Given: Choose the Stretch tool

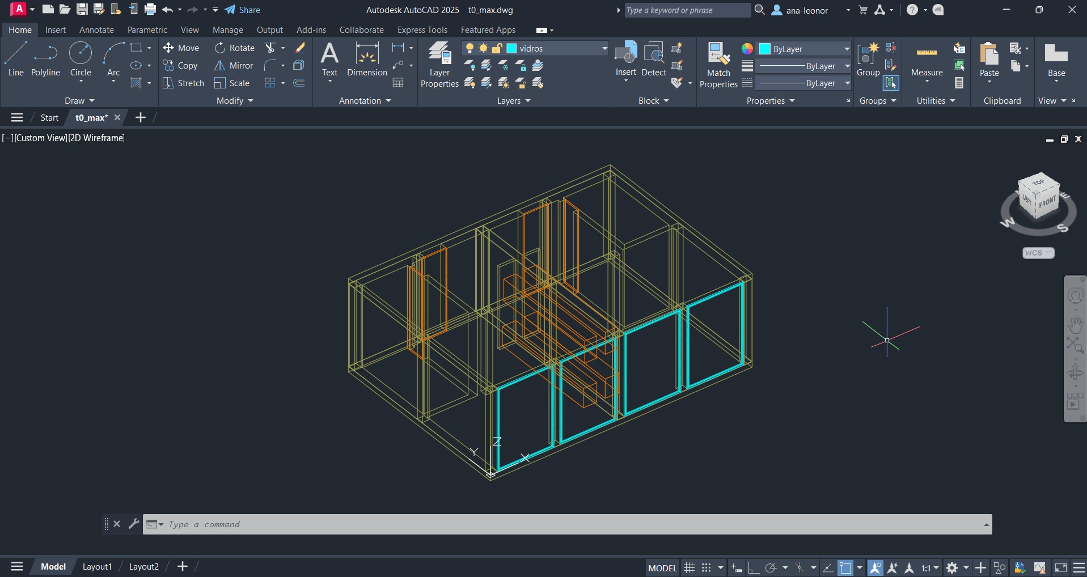Looking at the screenshot, I should click(x=183, y=83).
